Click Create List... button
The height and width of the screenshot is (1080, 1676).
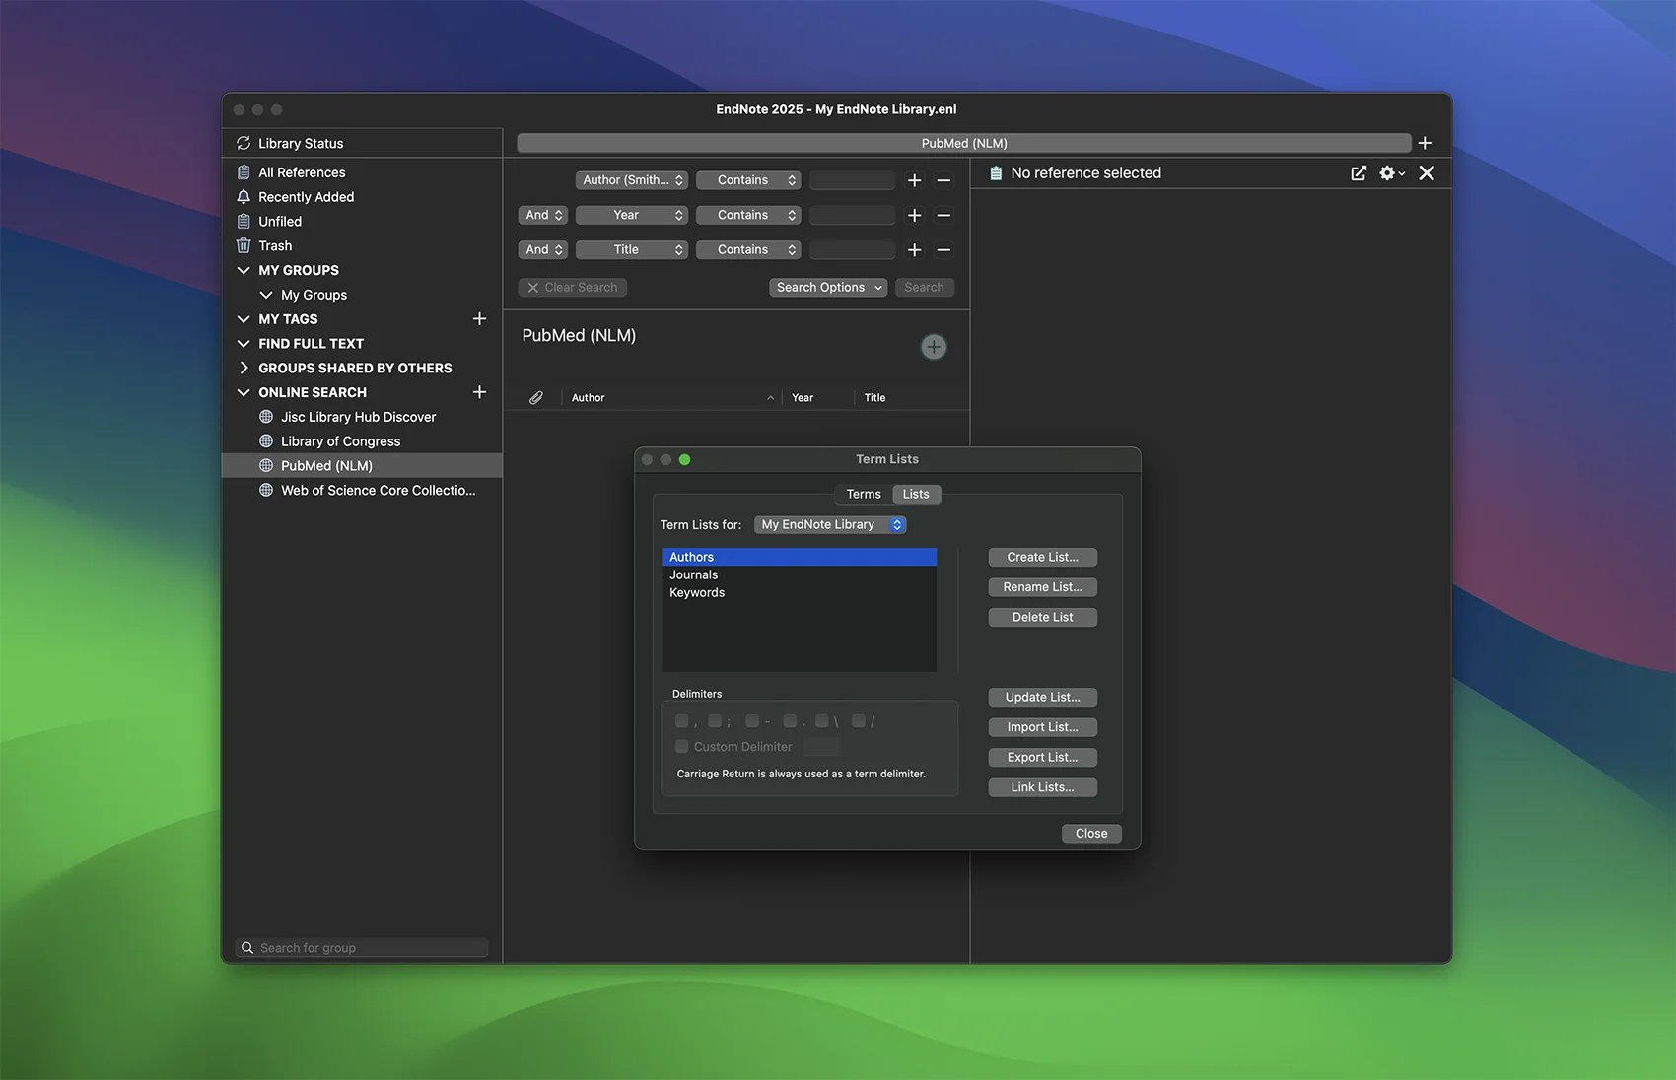(1043, 558)
